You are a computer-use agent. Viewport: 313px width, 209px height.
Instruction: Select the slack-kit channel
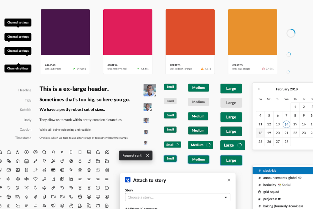[269, 170]
